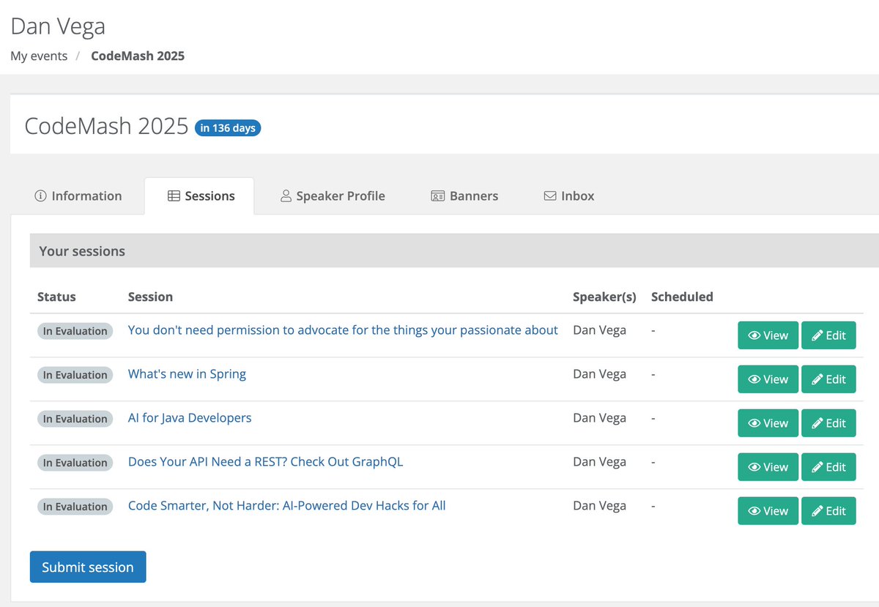The width and height of the screenshot is (879, 607).
Task: Go to the Inbox tab
Action: click(x=568, y=195)
